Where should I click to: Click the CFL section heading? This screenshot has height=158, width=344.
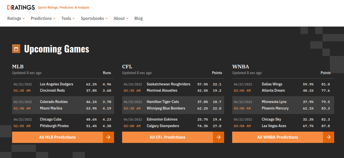127,67
